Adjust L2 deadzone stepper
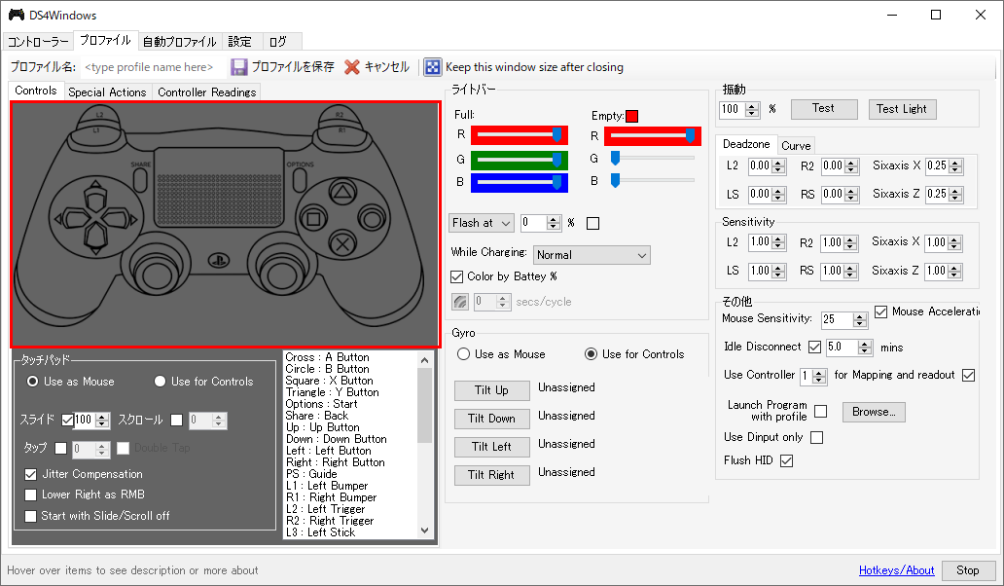The height and width of the screenshot is (586, 1004). (778, 166)
